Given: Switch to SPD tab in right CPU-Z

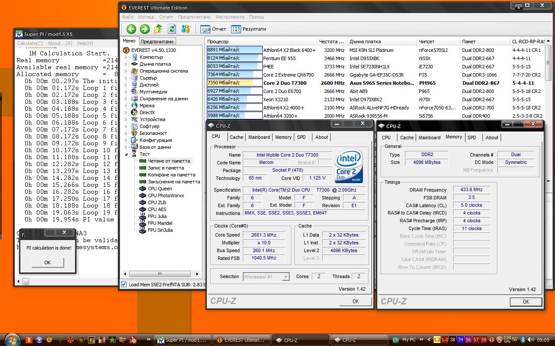Looking at the screenshot, I should [472, 138].
